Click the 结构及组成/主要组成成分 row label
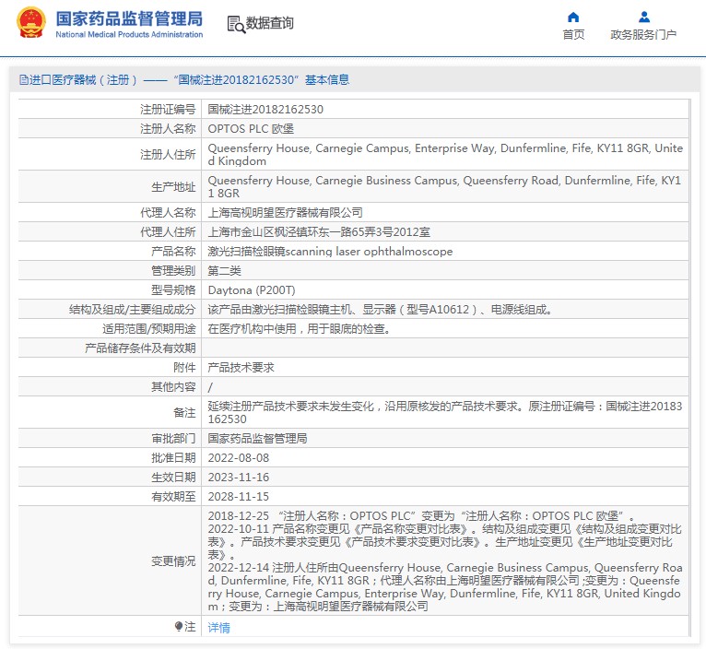The height and width of the screenshot is (649, 706). coord(133,310)
